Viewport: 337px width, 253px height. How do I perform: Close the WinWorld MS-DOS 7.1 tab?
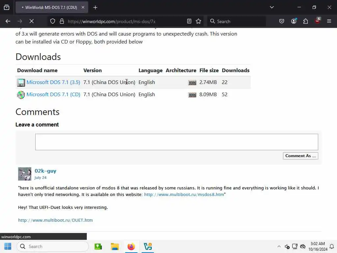[x=83, y=7]
